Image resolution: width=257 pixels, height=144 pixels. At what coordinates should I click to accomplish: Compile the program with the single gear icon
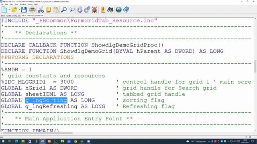[80, 10]
